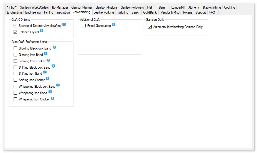Check Shifting Blackrock Band
The image size is (257, 153).
[16, 68]
